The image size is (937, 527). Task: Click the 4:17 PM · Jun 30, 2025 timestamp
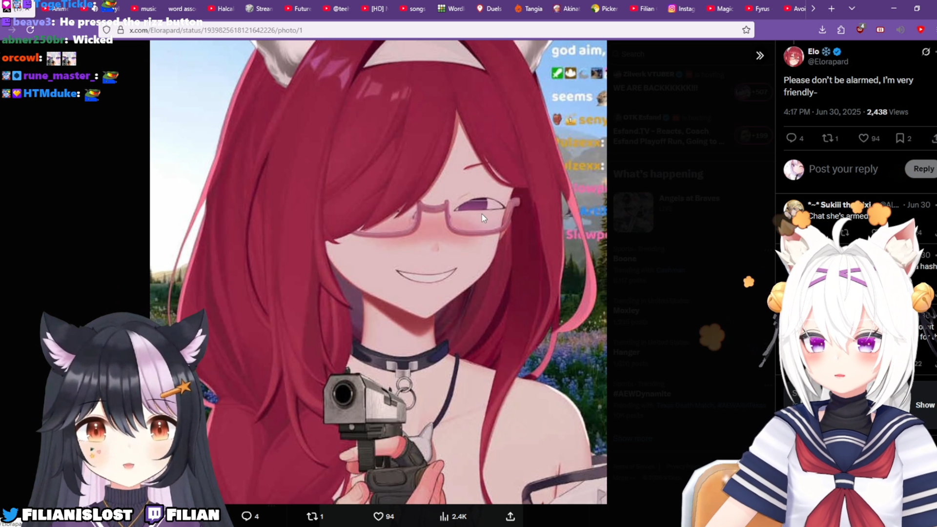pyautogui.click(x=822, y=112)
